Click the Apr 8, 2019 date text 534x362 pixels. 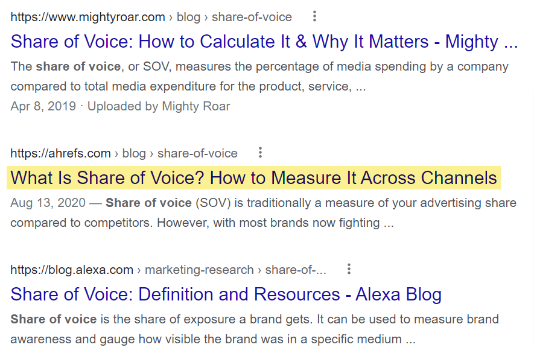tap(42, 106)
